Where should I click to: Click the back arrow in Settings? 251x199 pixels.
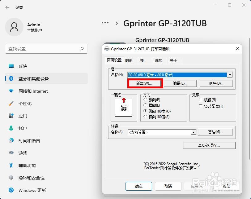coord(7,7)
